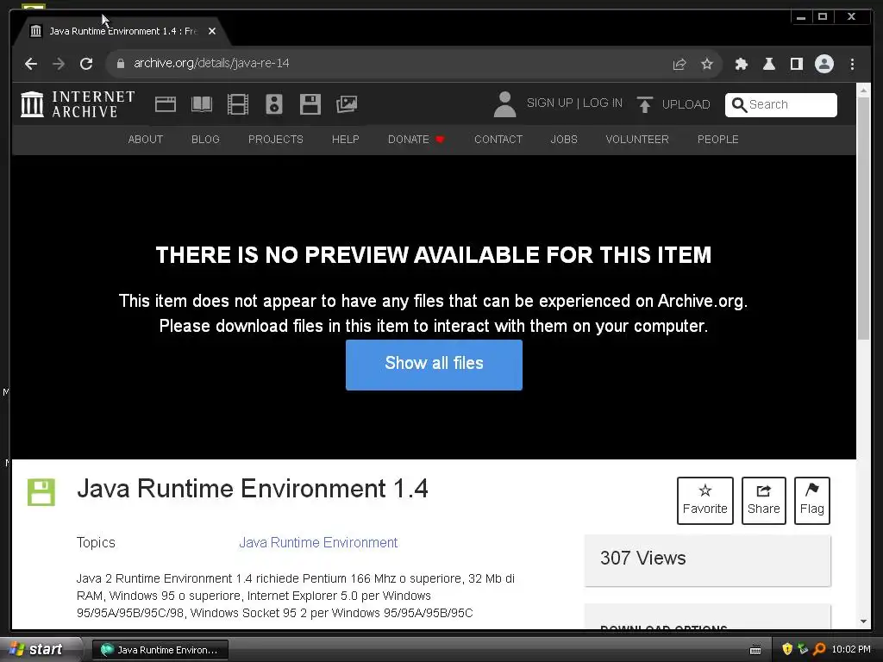The width and height of the screenshot is (883, 662).
Task: Click the taskbar keyboard icon
Action: pos(755,650)
